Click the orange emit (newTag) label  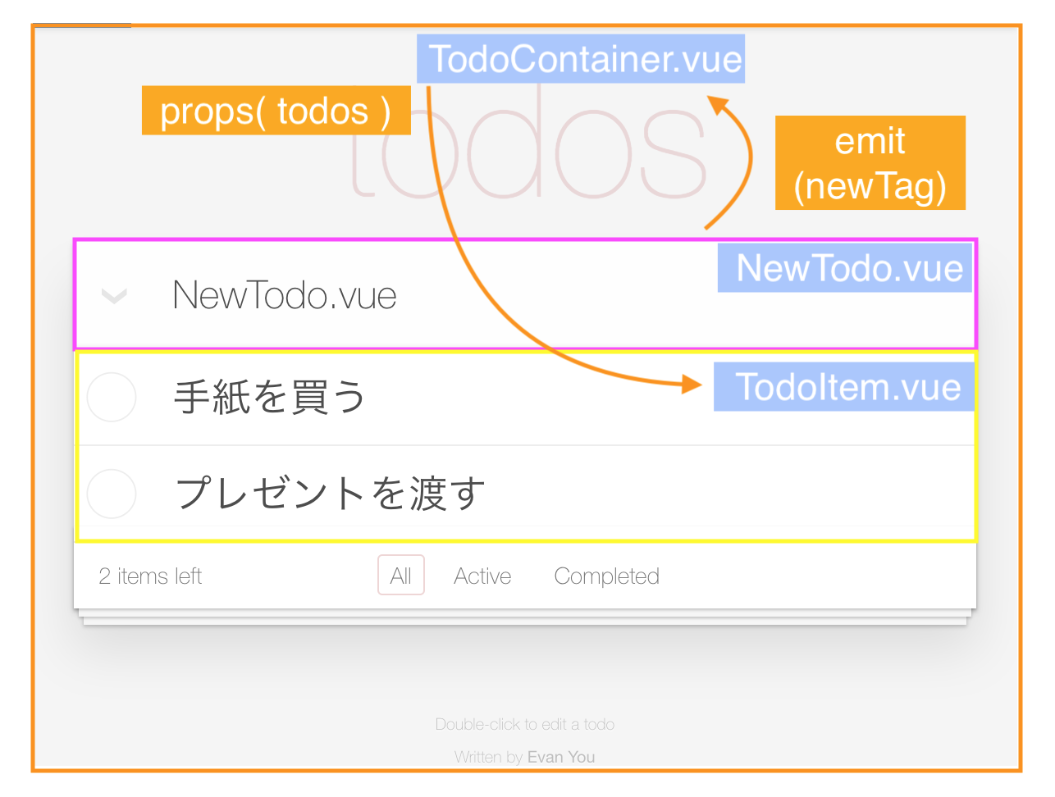870,163
